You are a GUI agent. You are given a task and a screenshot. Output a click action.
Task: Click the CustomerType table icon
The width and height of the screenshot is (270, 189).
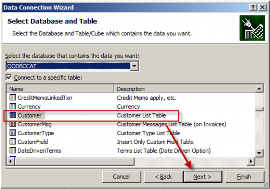tap(13, 133)
